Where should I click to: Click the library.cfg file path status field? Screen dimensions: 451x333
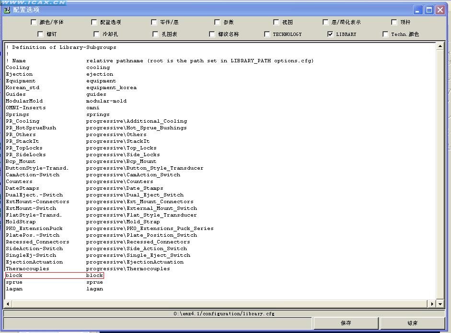click(224, 313)
